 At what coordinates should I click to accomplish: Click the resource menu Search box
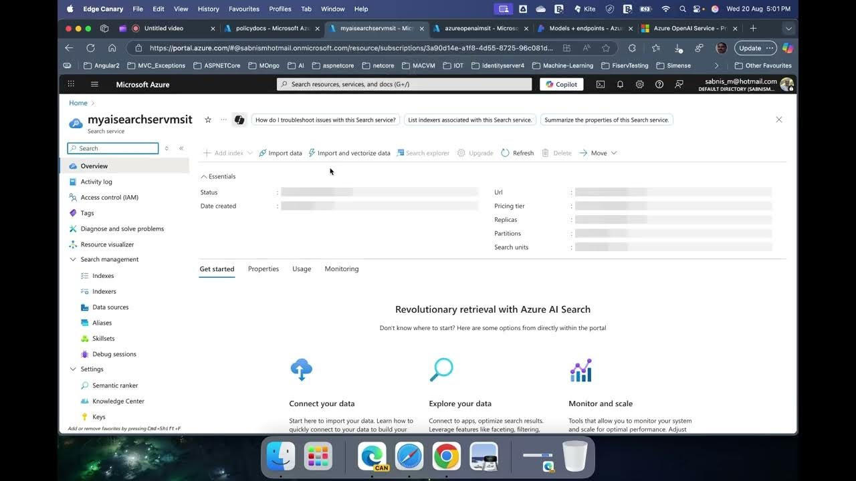112,148
